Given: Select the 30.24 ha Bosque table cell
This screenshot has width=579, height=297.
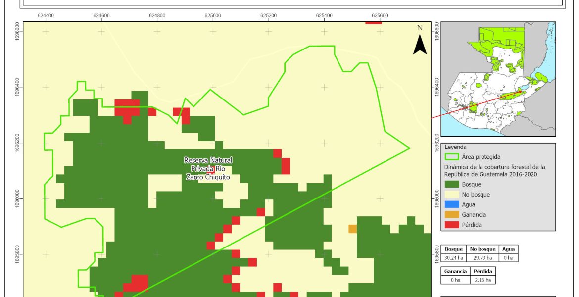Looking at the screenshot, I should 454,258.
